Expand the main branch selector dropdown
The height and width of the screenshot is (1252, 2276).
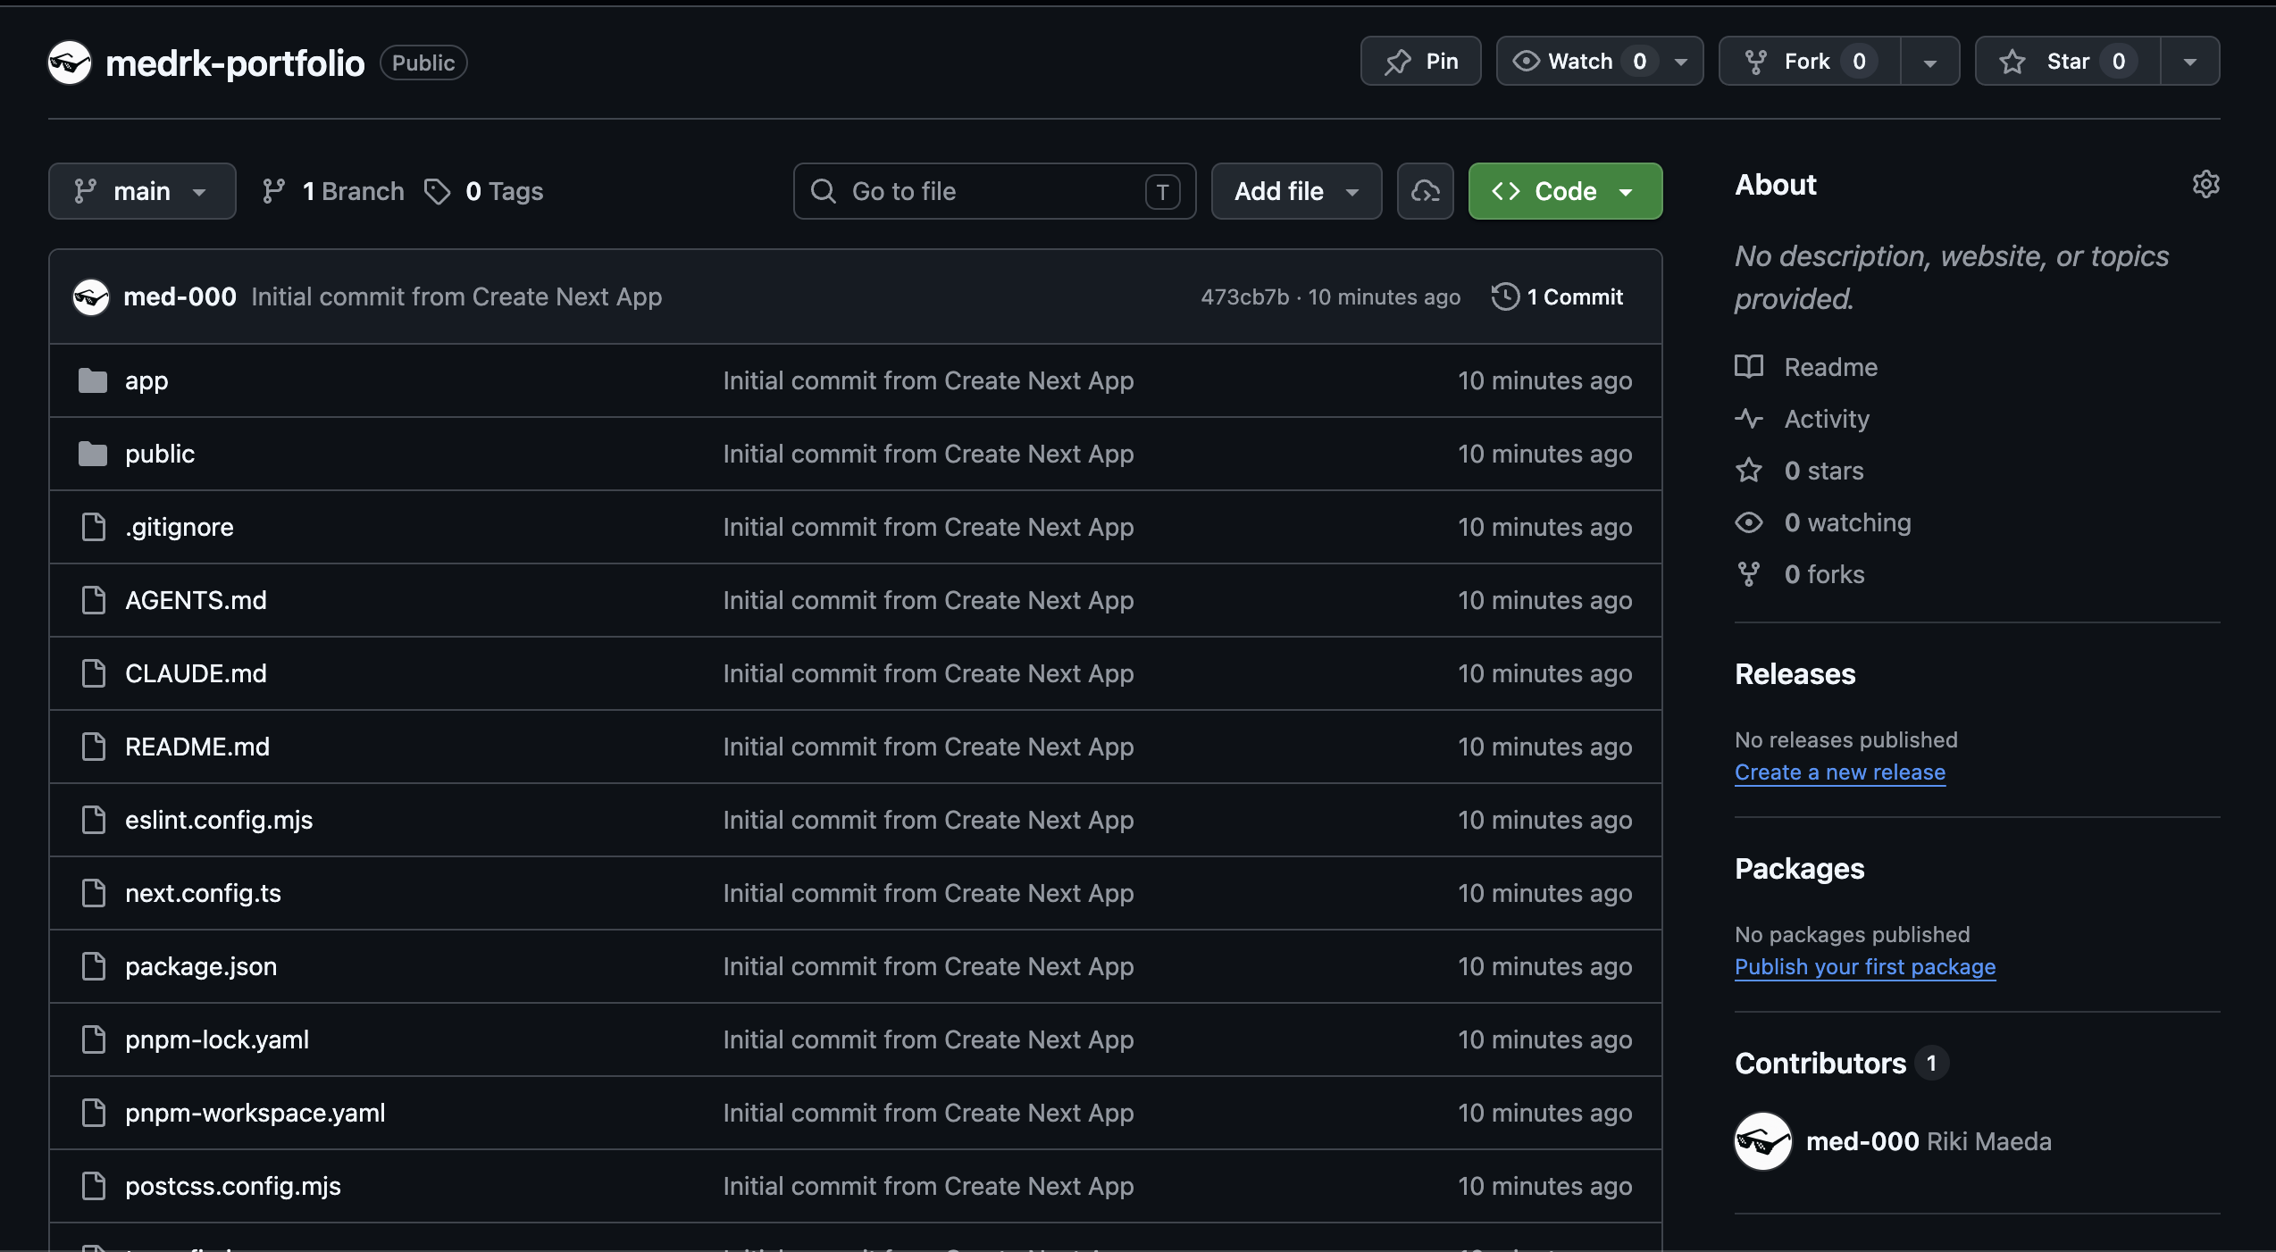pos(142,191)
